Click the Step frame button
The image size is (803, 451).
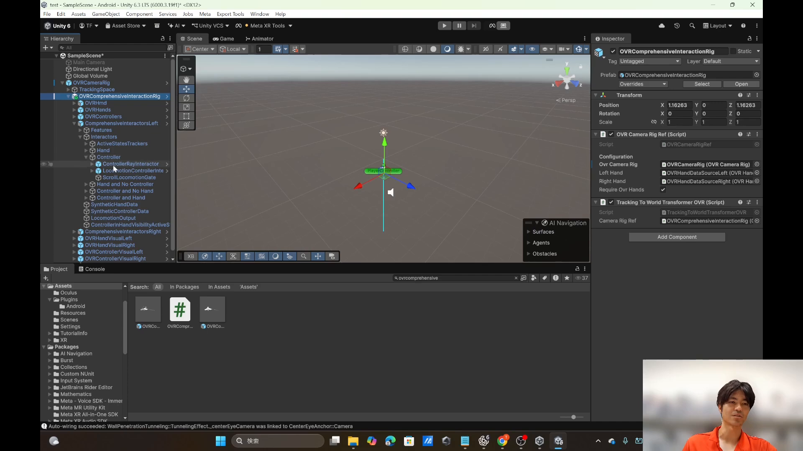click(473, 25)
